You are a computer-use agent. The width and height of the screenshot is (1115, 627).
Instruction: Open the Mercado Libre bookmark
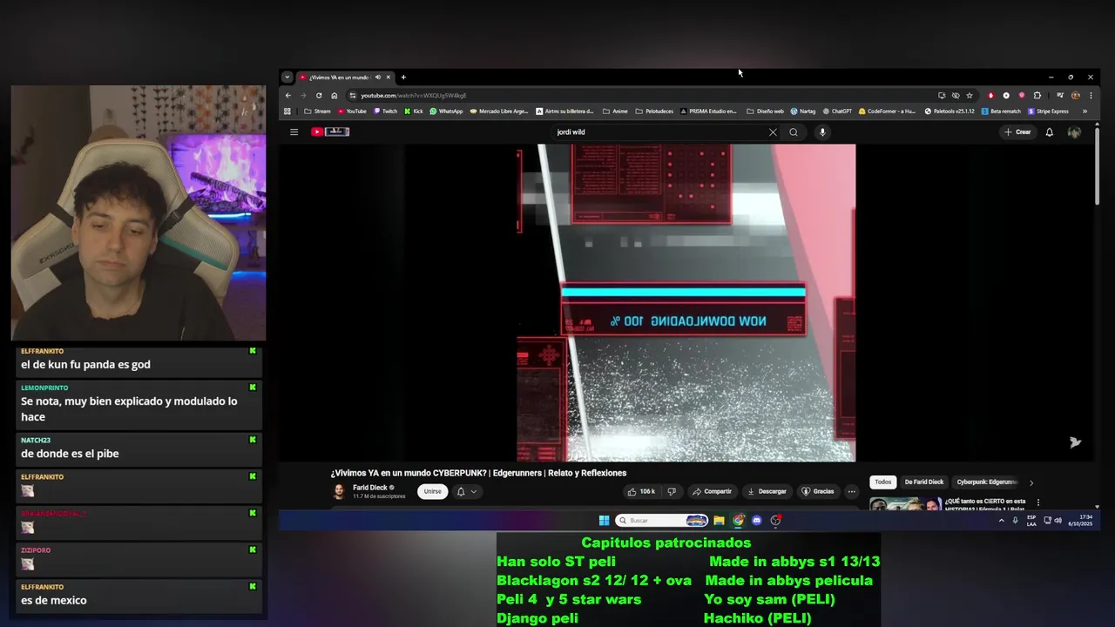tap(499, 111)
